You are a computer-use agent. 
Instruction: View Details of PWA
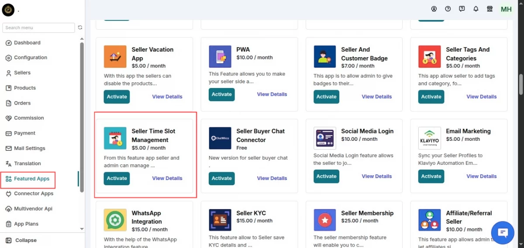click(x=272, y=94)
